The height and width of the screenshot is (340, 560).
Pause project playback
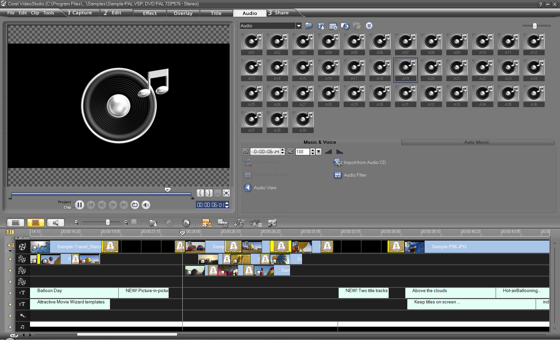(79, 205)
